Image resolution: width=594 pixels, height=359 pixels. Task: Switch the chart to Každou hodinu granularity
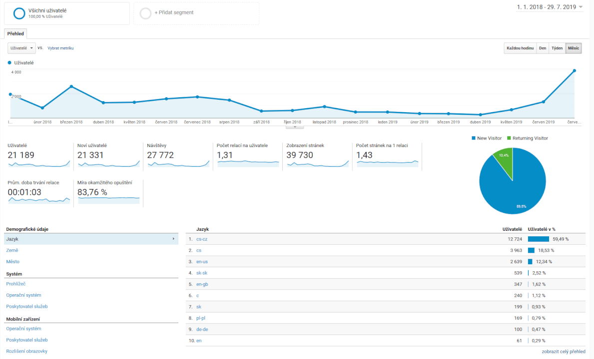(520, 48)
